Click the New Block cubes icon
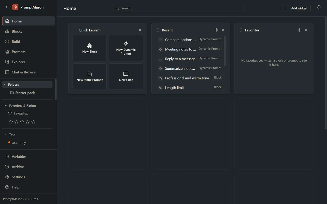The height and width of the screenshot is (204, 327). 90,46
